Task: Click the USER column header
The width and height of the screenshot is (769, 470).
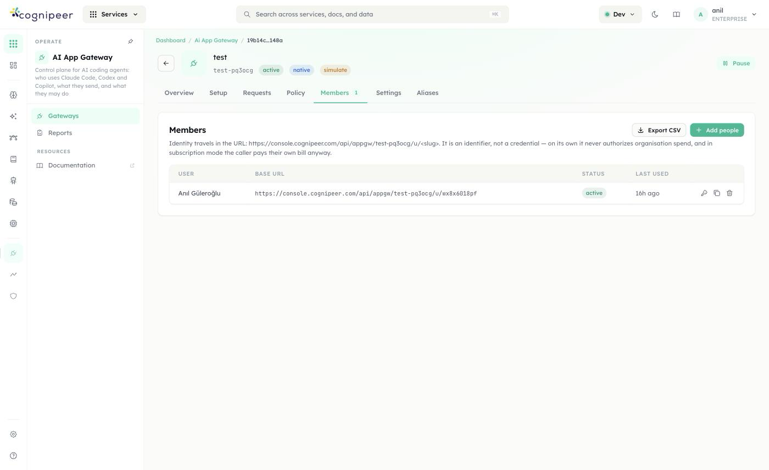Action: [x=186, y=174]
